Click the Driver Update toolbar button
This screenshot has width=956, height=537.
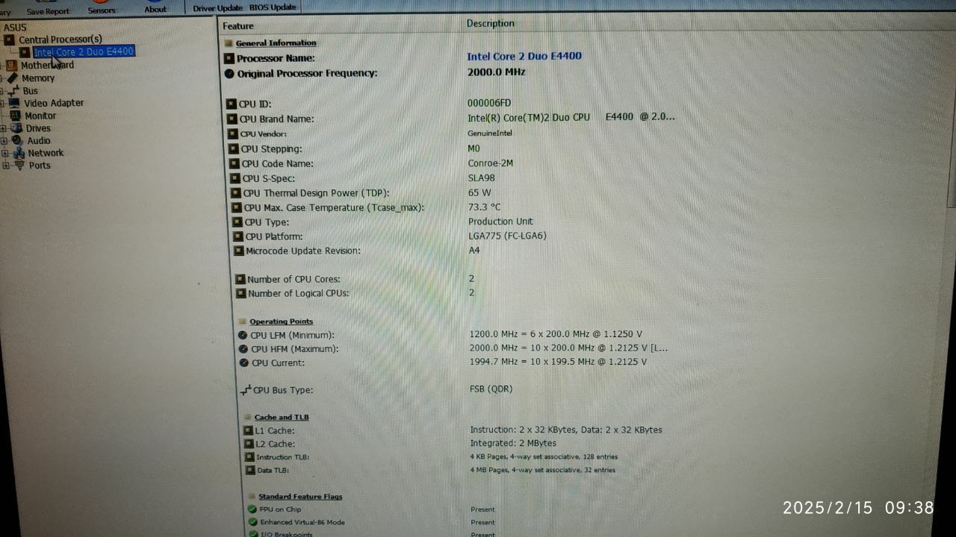point(217,7)
